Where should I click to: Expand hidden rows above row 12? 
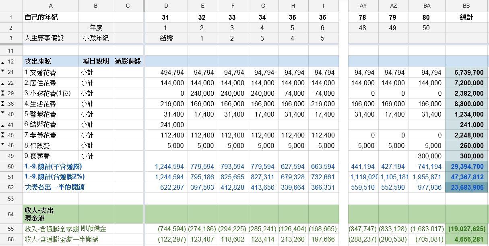pos(3,62)
